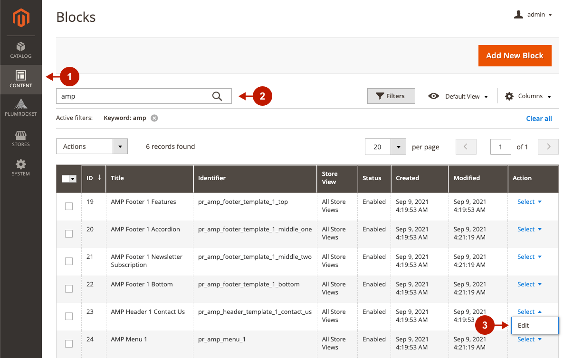573x358 pixels.
Task: Tick checkbox for AMP Footer 1 Features
Action: coord(69,206)
